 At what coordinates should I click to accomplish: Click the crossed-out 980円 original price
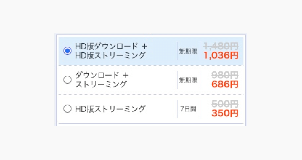coord(225,75)
